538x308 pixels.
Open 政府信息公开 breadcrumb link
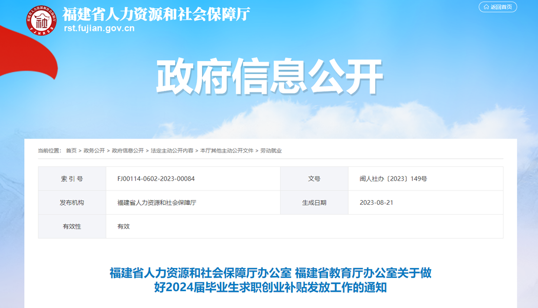tap(128, 150)
